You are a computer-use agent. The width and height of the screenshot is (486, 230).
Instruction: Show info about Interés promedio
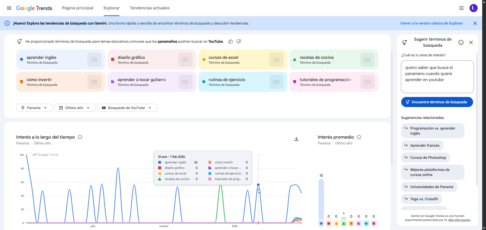[x=359, y=137]
